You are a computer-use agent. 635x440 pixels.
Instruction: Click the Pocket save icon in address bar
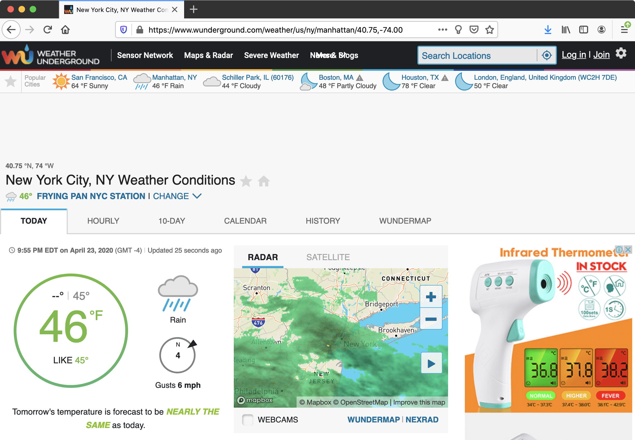[x=474, y=30]
